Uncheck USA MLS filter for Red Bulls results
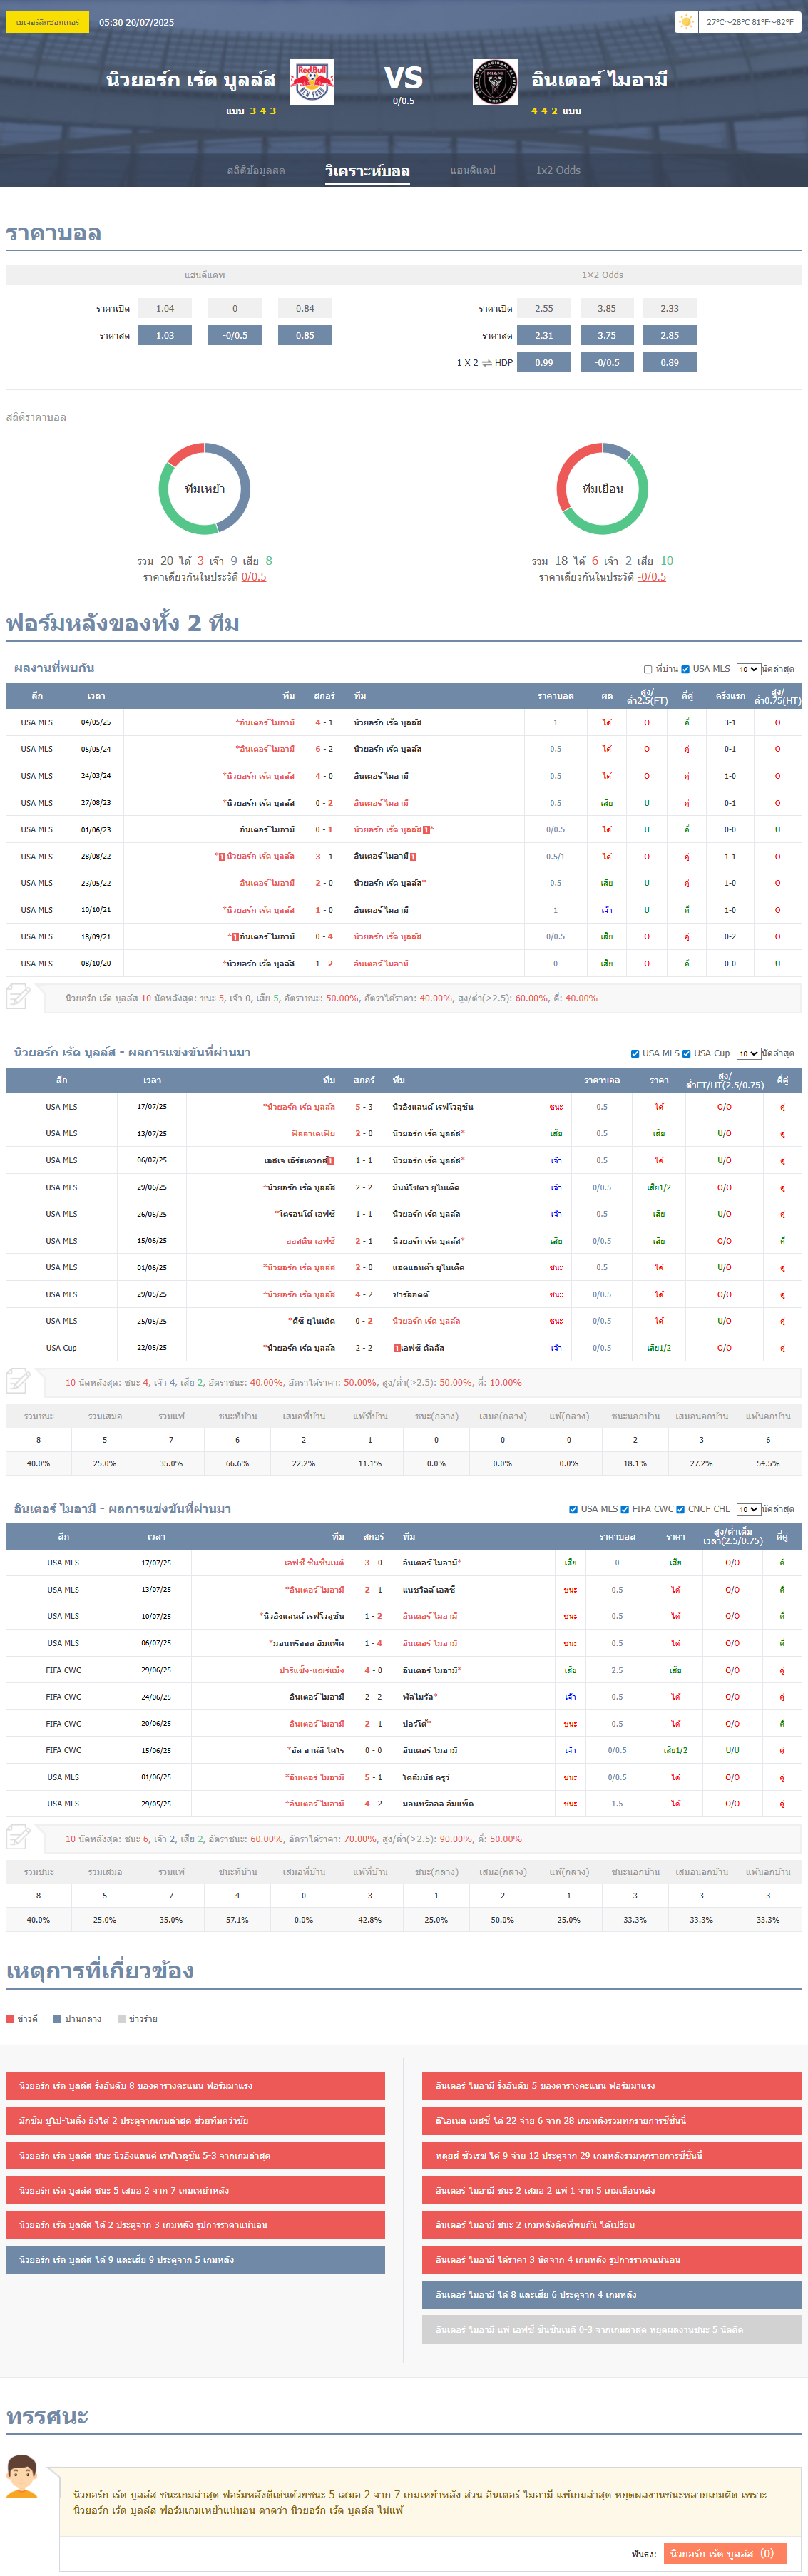The image size is (808, 2576). coord(635,1053)
